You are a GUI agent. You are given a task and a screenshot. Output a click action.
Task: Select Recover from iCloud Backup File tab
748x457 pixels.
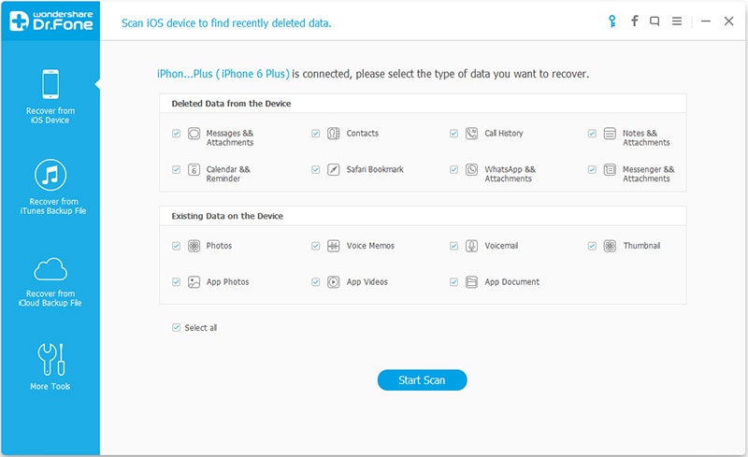click(x=50, y=281)
